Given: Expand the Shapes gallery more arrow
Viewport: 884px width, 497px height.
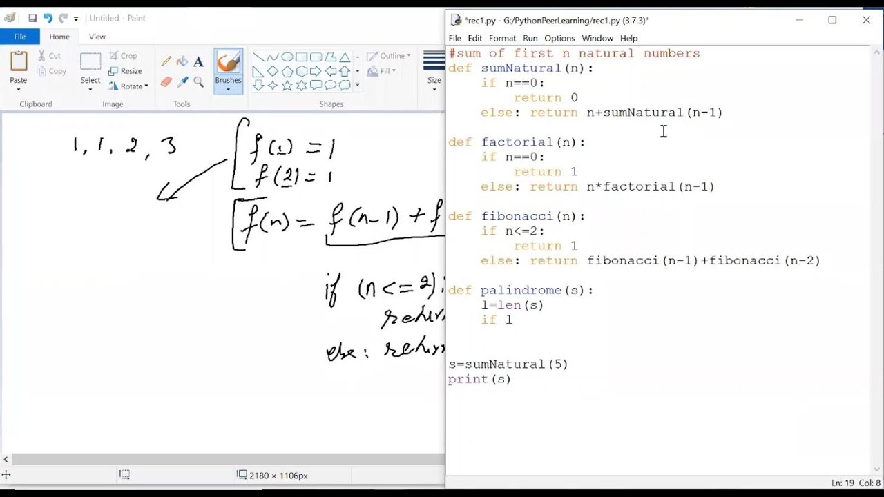Looking at the screenshot, I should [357, 85].
